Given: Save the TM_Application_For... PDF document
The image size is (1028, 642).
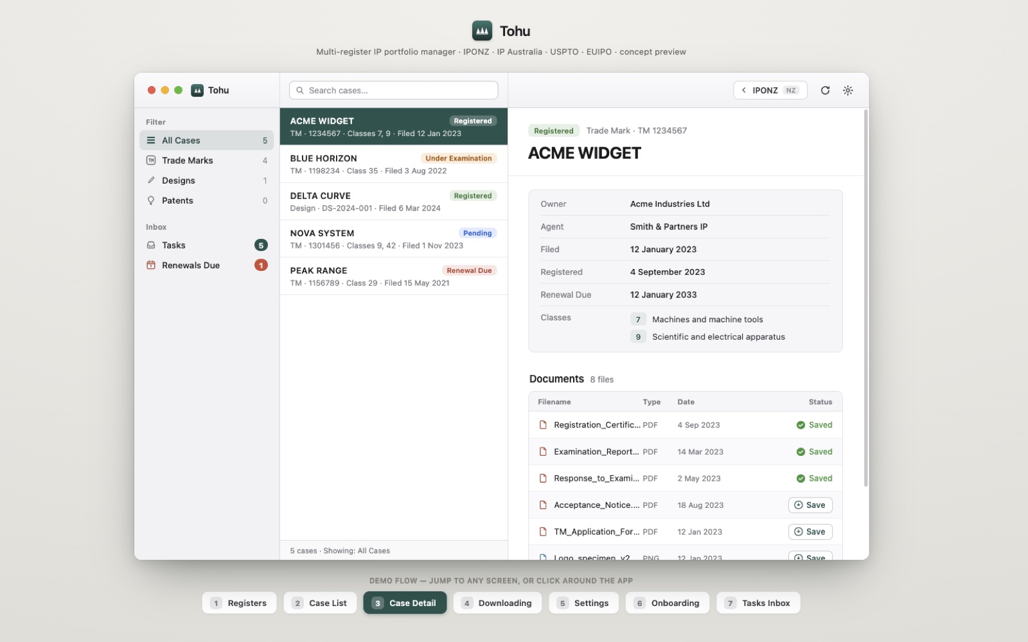Looking at the screenshot, I should (810, 532).
